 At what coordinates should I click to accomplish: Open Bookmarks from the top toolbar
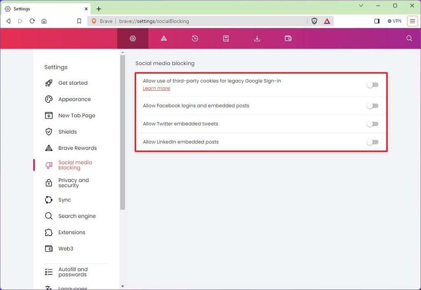tap(226, 38)
